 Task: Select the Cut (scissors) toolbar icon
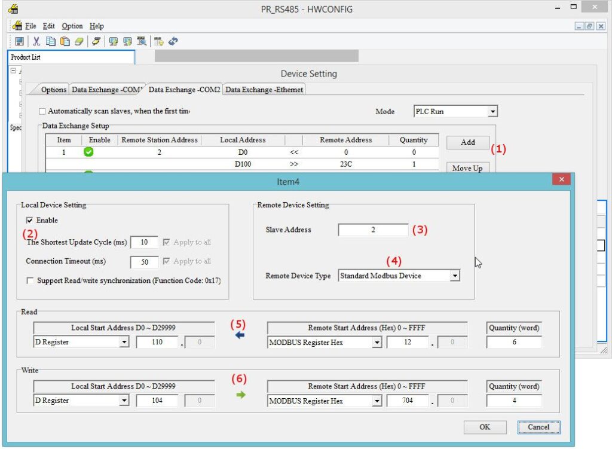click(x=36, y=41)
